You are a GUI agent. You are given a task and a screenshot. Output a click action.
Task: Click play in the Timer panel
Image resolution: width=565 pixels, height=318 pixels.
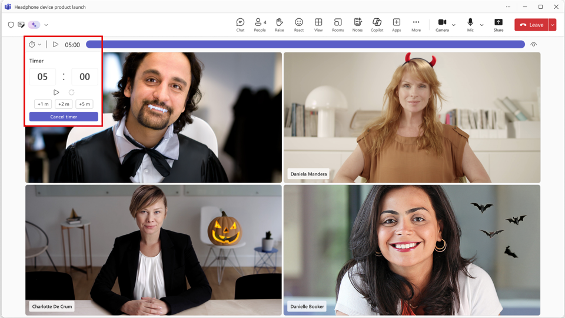point(56,92)
